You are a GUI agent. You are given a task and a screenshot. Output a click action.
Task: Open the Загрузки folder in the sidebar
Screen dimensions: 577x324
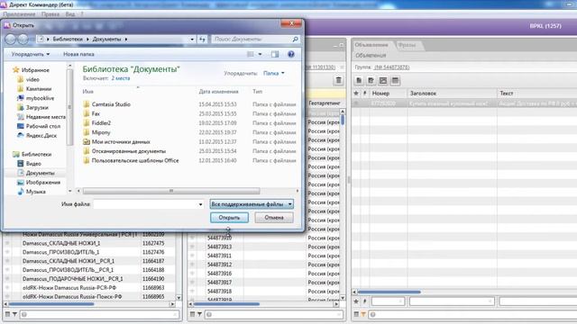37,108
